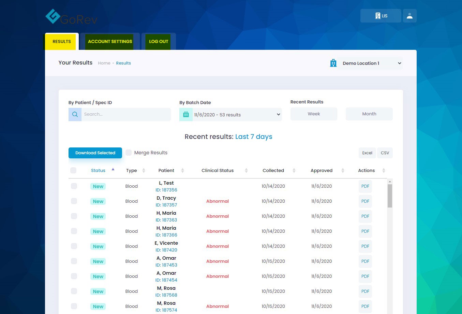Click the results table vertical scrollbar
Screen dimensions: 462x314
(x=390, y=196)
